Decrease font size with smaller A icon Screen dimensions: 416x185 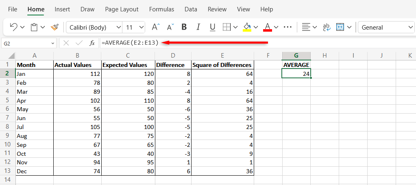pos(170,27)
